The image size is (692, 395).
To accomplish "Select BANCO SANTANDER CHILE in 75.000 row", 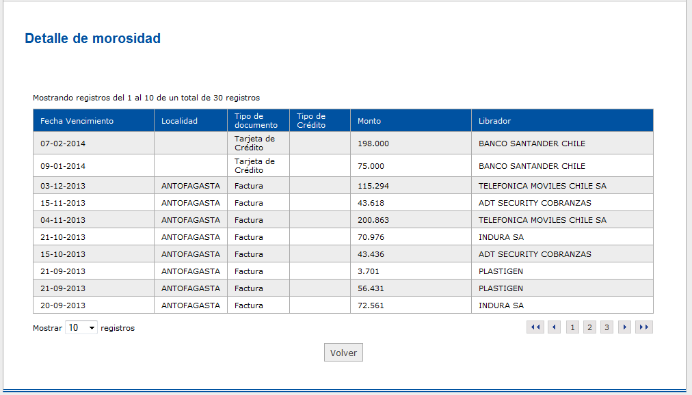I will [532, 166].
